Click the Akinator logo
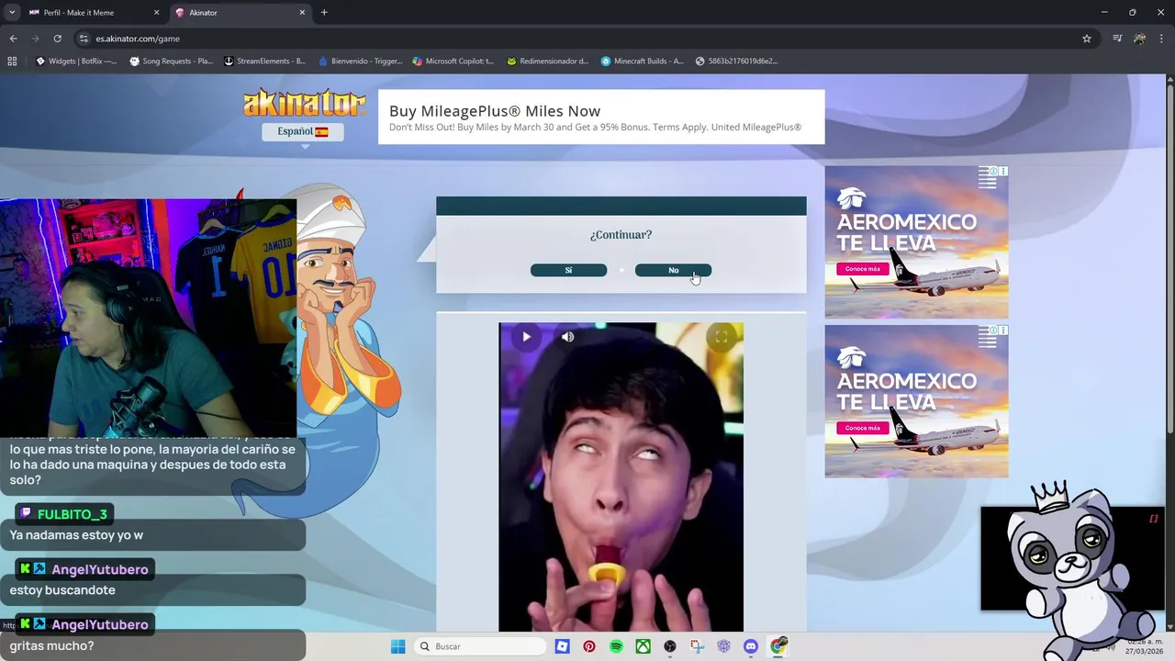Viewport: 1175px width, 661px height. pos(304,104)
